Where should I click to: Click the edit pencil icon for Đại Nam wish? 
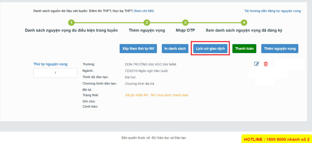click(256, 64)
